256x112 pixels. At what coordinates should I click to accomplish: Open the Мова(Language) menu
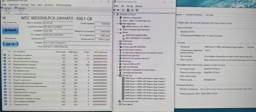[x=64, y=5]
